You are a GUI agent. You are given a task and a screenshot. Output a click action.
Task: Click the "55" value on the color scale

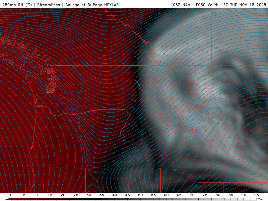point(153,195)
